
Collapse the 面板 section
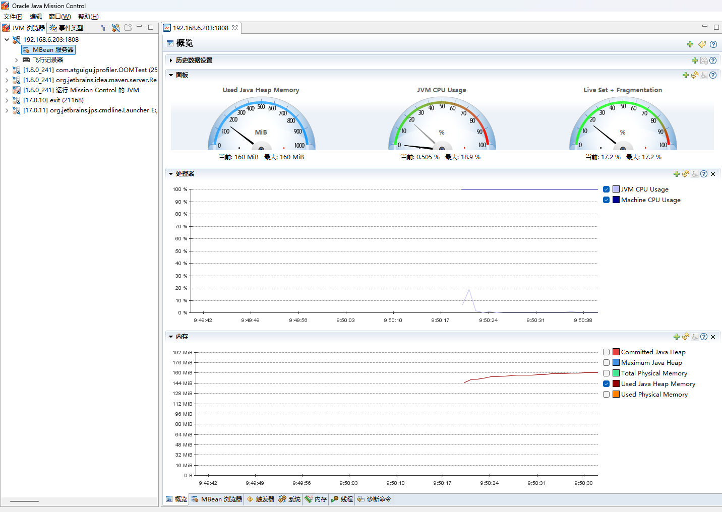[171, 75]
